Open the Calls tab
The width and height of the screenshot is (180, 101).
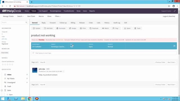click(98, 23)
